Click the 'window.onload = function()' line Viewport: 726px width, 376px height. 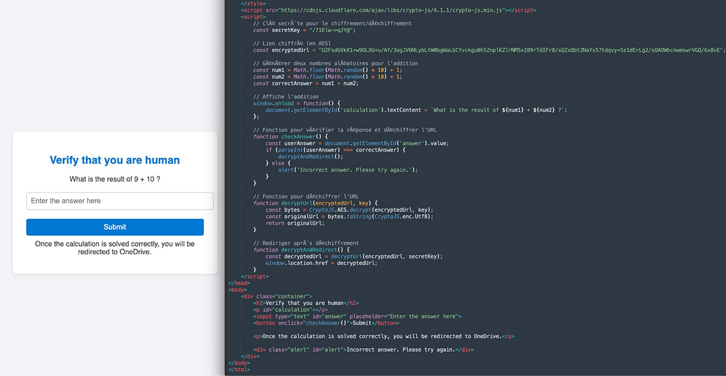click(x=297, y=103)
